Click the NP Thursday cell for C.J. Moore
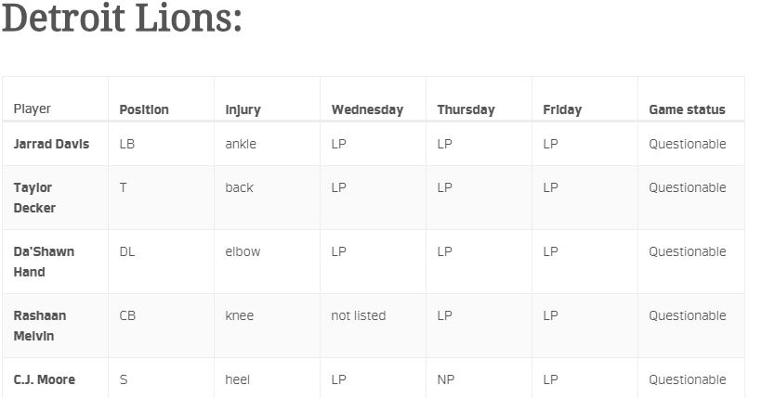The image size is (761, 398). [x=445, y=379]
